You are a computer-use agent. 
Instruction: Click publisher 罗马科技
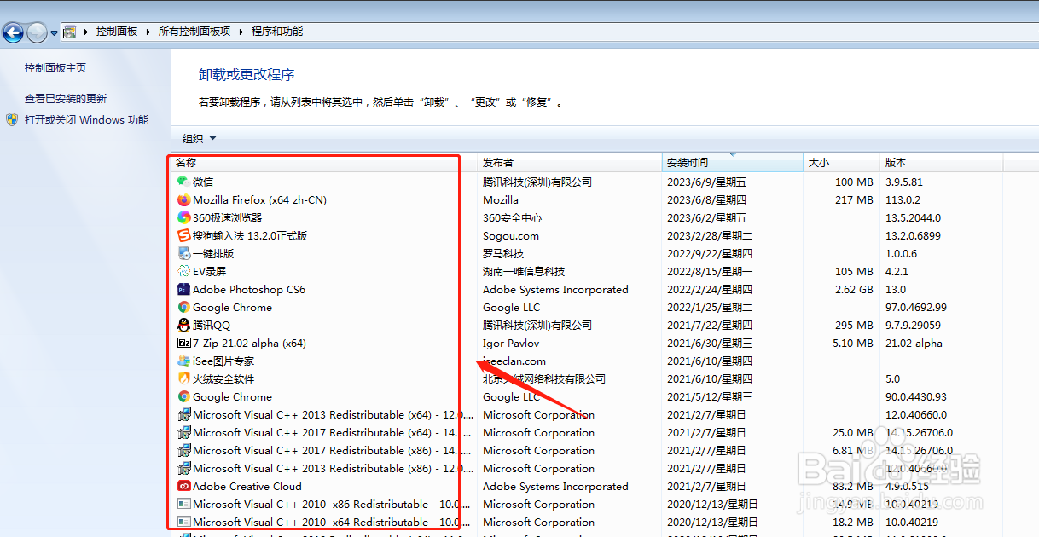(503, 253)
